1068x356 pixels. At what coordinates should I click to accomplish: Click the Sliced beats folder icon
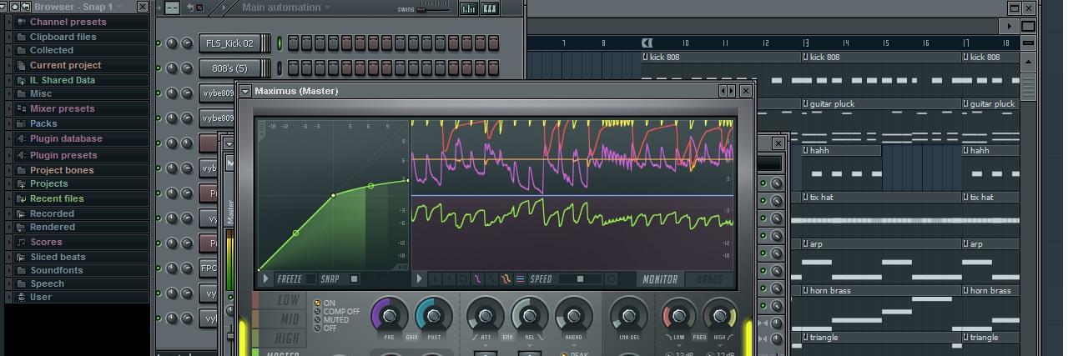click(x=21, y=257)
